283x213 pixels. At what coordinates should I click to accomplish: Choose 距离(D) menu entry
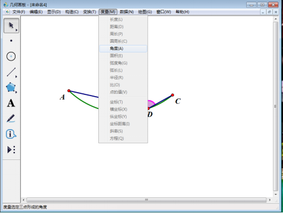pyautogui.click(x=123, y=26)
